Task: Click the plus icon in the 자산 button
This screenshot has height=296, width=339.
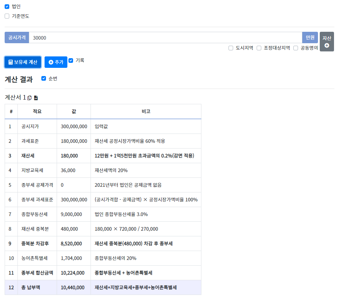Action: pos(327,45)
